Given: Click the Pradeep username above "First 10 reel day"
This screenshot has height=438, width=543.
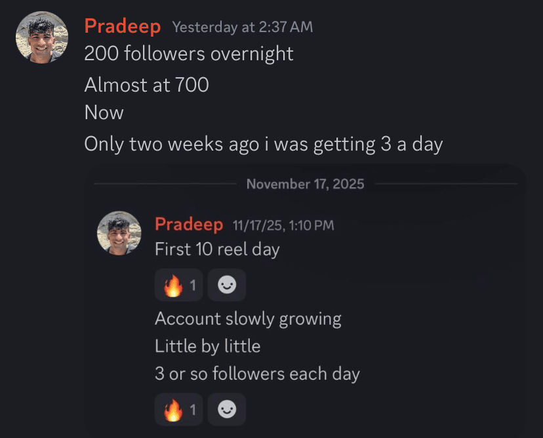Looking at the screenshot, I should pos(189,225).
